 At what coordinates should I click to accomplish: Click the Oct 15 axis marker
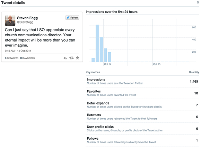coord(157,64)
